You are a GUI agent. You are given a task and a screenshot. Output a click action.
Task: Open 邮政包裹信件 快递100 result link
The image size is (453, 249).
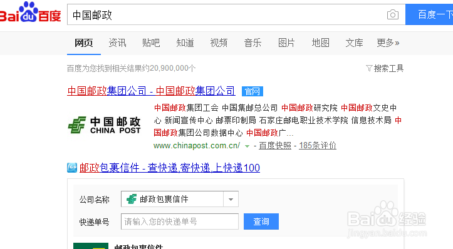click(170, 168)
